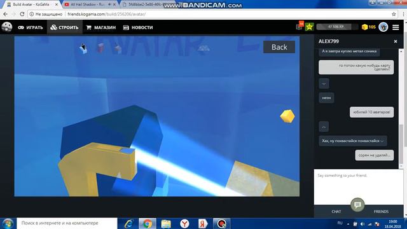Open the user profile avatar
This screenshot has width=407, height=229.
click(x=383, y=27)
